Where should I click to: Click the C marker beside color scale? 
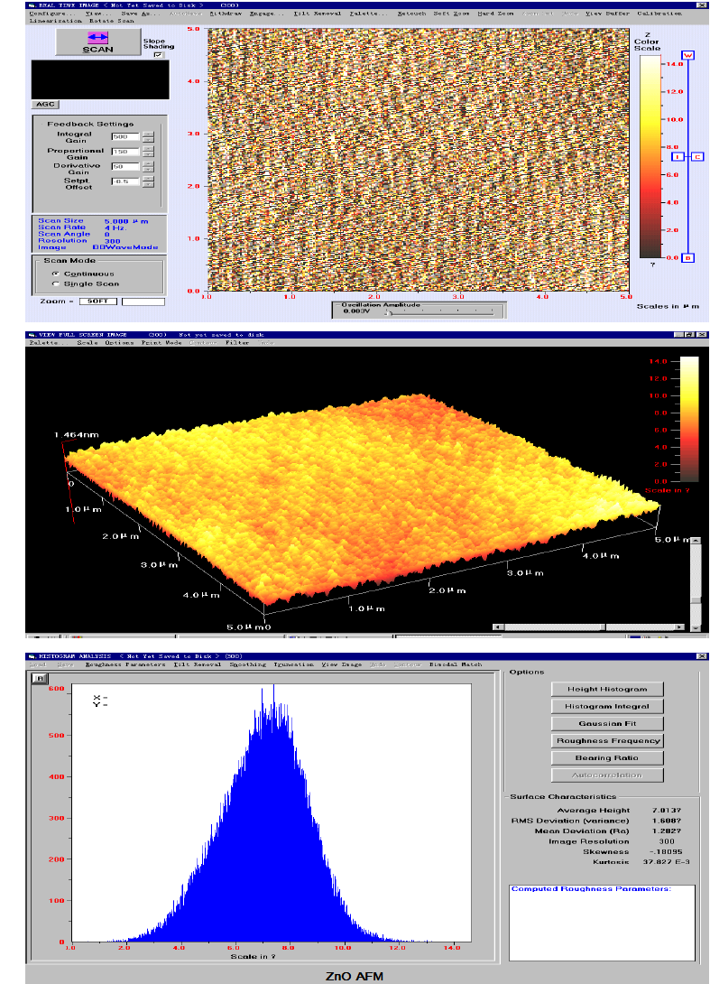click(x=697, y=156)
